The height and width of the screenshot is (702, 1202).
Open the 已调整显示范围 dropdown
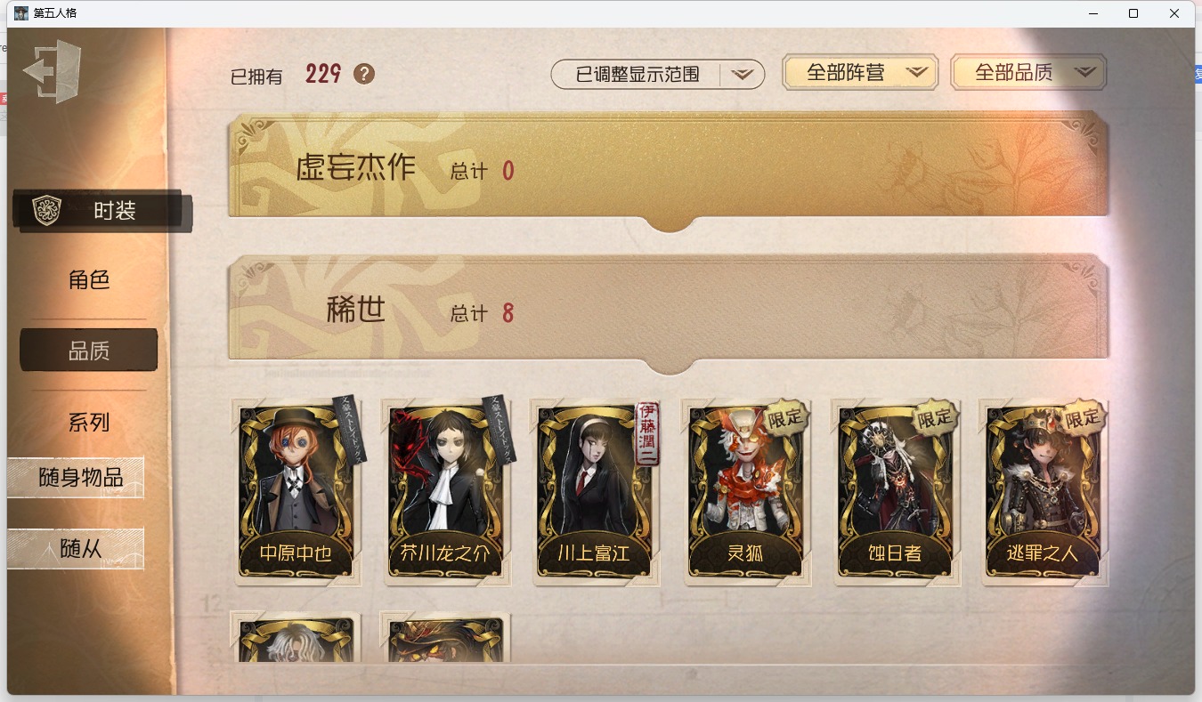tap(658, 75)
